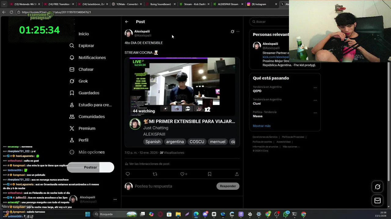Image resolution: width=391 pixels, height=219 pixels.
Task: Open the floating Grok button at bottom right
Action: click(378, 187)
